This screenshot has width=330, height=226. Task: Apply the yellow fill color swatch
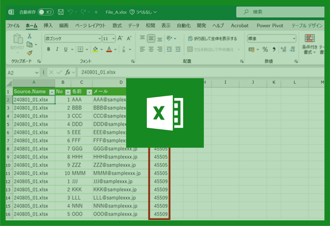95,49
